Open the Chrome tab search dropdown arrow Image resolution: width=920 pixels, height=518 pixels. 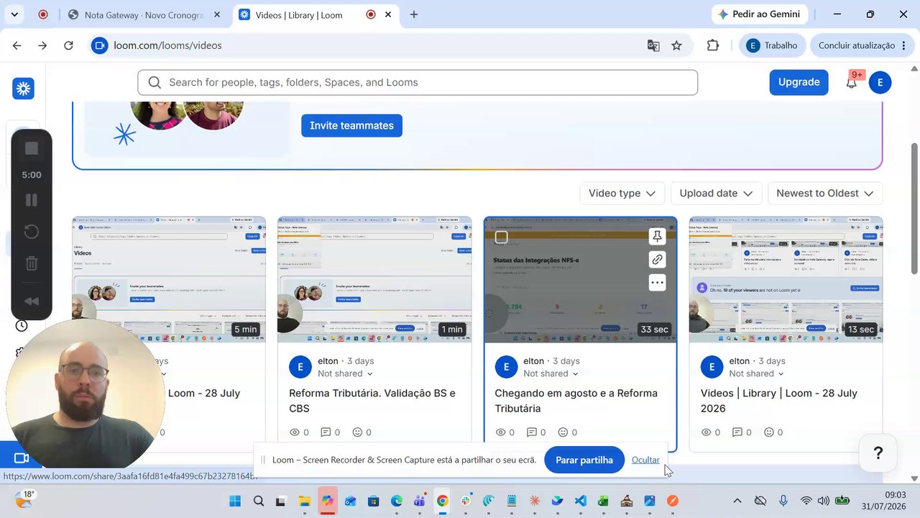point(14,14)
